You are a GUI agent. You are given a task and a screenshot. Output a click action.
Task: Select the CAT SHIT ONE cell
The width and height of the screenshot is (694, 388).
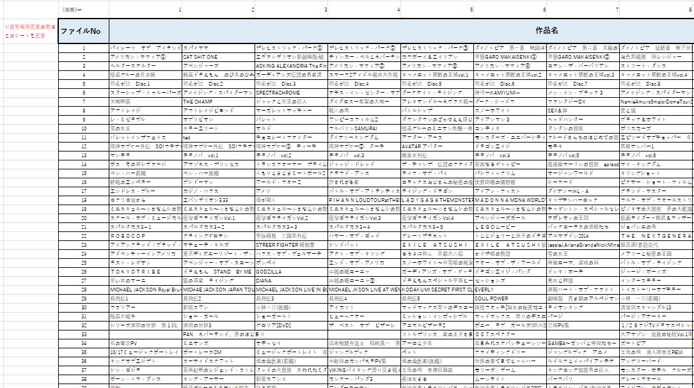pos(200,57)
